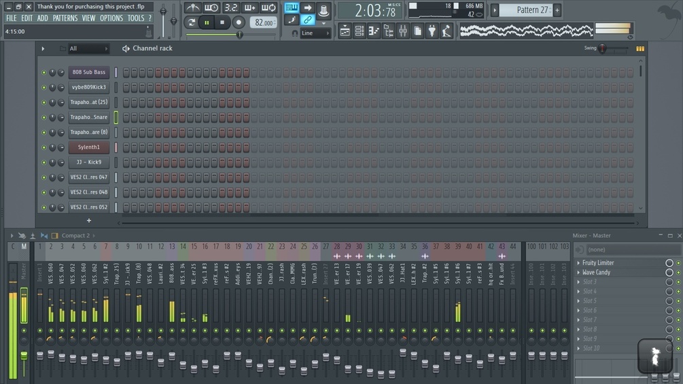Open the Compact 2 mixer layout dropdown
Image resolution: width=683 pixels, height=384 pixels.
[78, 236]
